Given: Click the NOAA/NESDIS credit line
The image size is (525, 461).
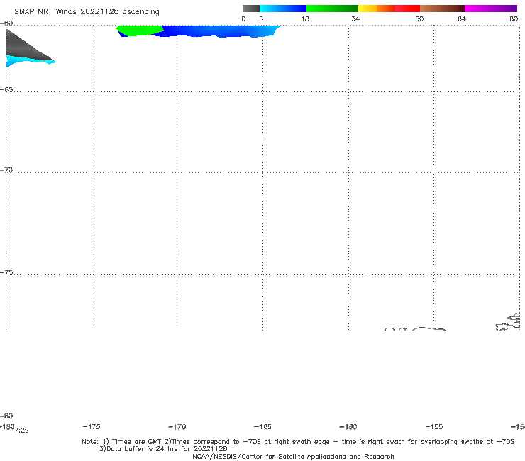Looking at the screenshot, I should [x=293, y=456].
